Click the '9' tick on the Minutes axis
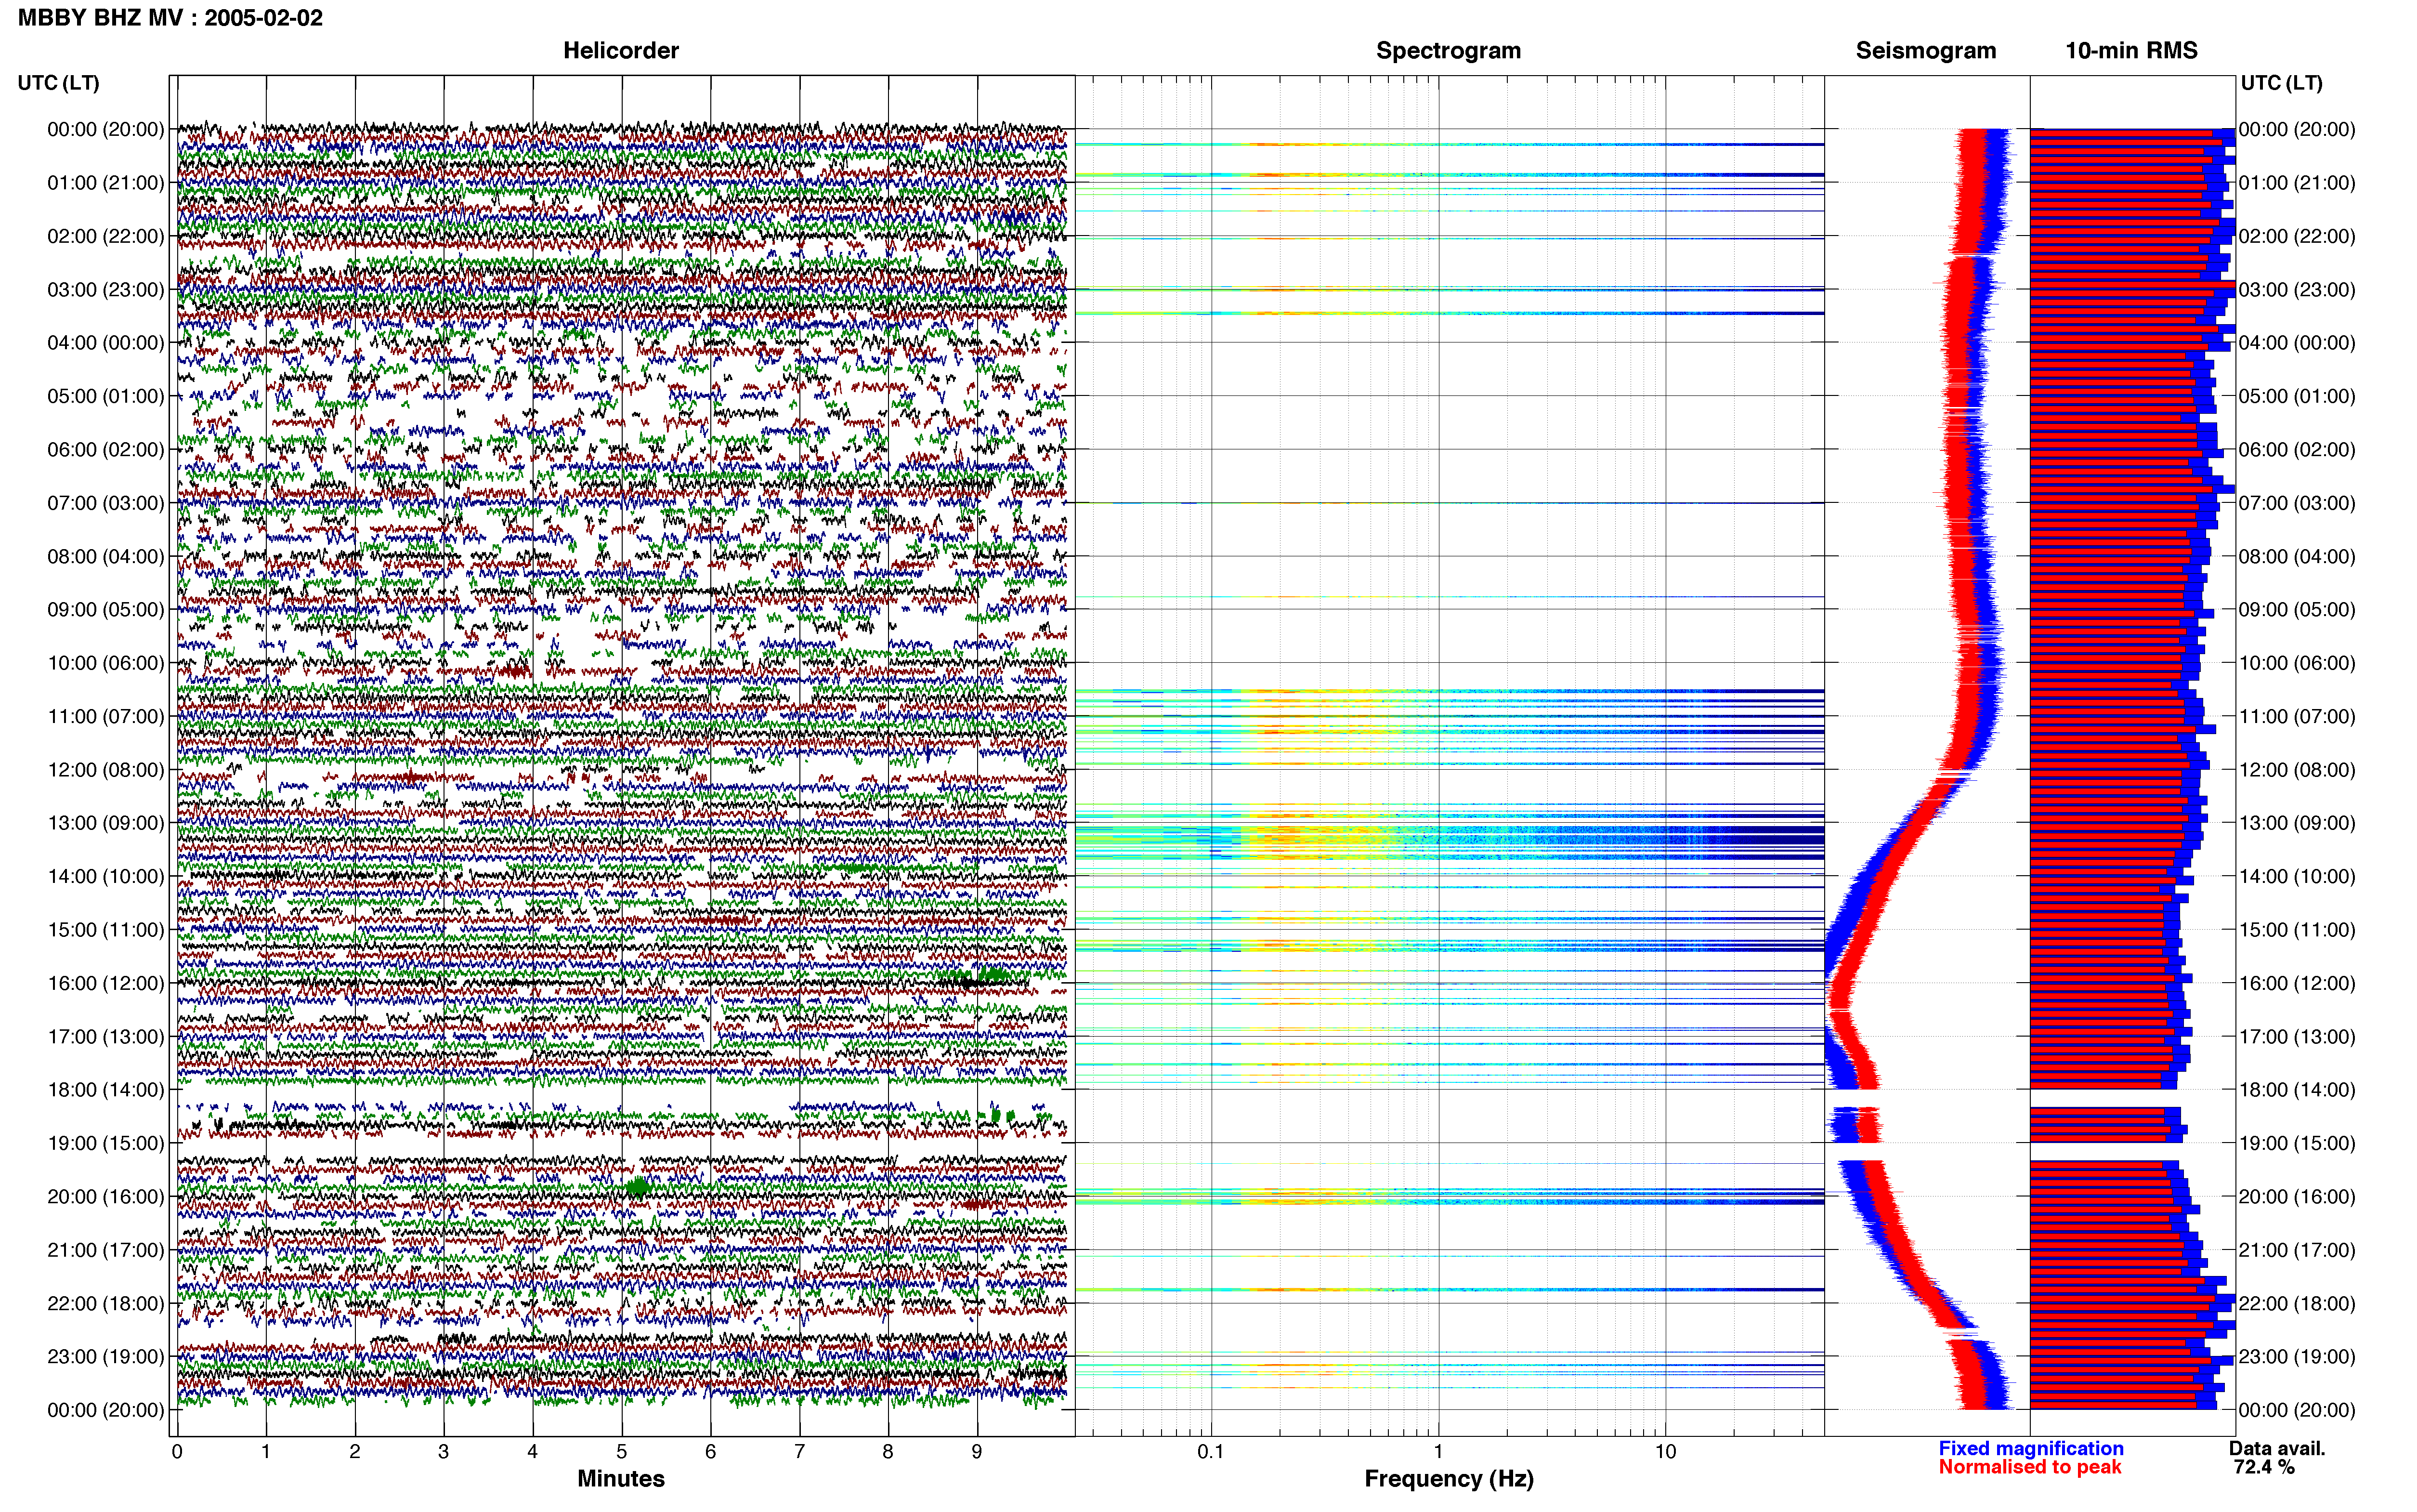Viewport: 2417px width, 1512px height. (977, 1452)
